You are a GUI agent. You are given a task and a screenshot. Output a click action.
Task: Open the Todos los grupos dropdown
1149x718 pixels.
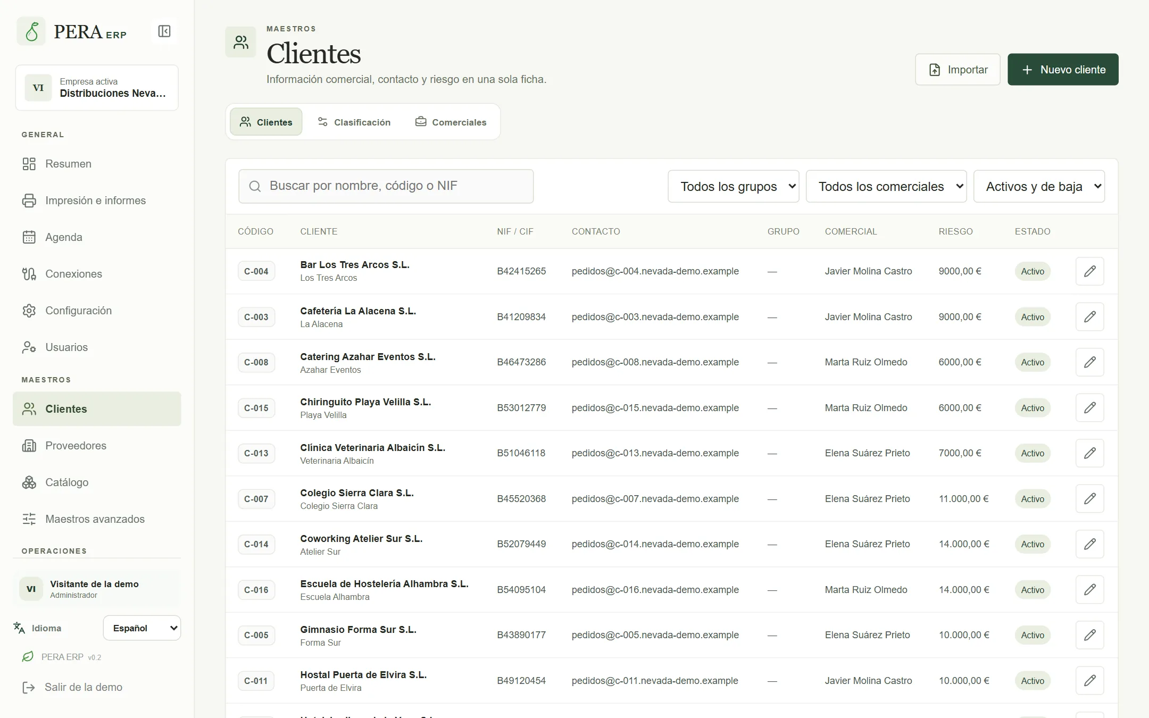click(x=733, y=186)
